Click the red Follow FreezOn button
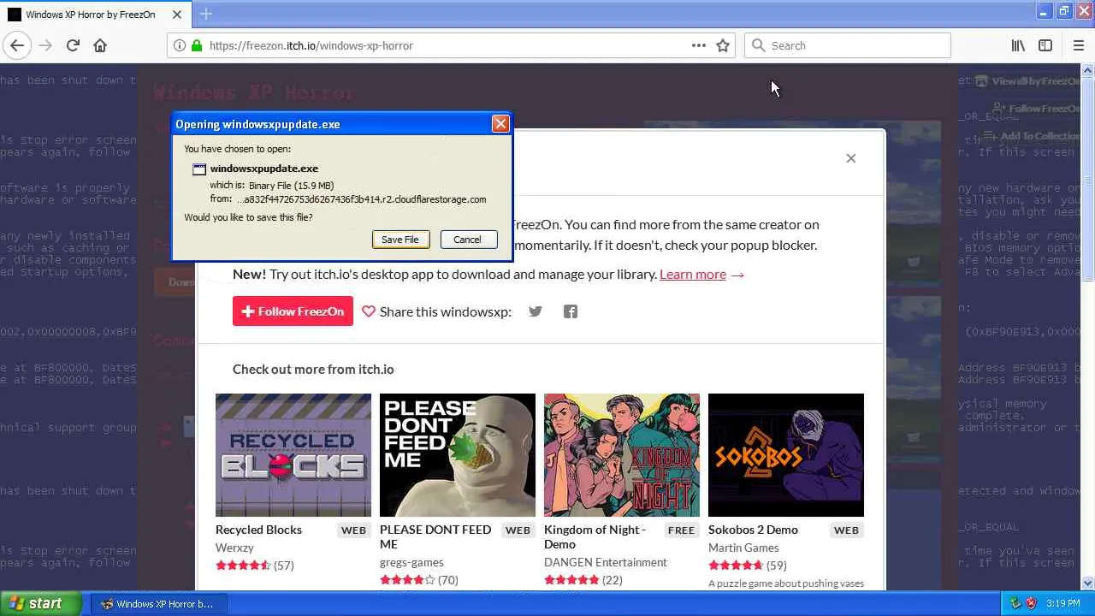1095x616 pixels. click(x=293, y=311)
